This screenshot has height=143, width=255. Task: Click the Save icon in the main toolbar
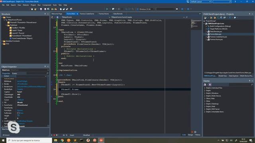click(41, 9)
